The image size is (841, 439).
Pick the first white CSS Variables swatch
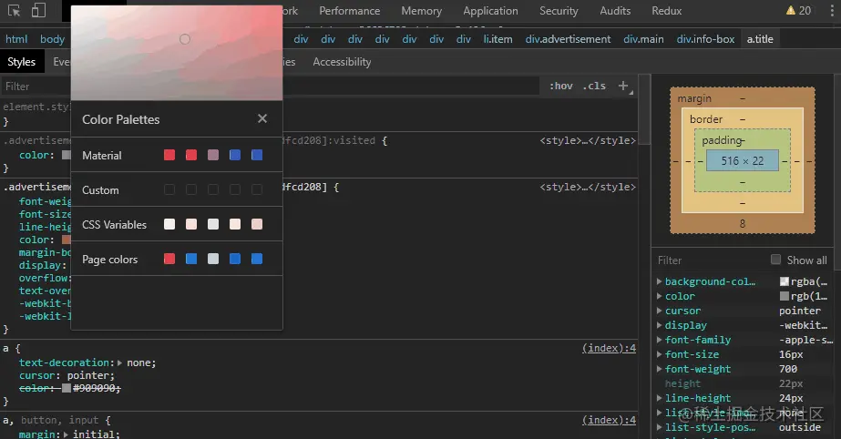click(169, 224)
